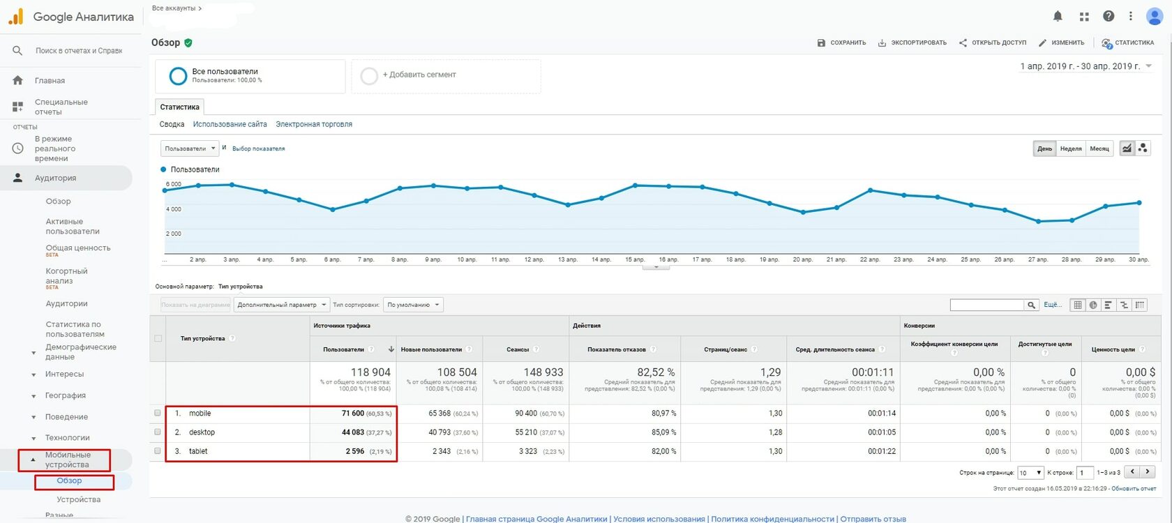
Task: Click the Главная home icon
Action: click(x=18, y=81)
